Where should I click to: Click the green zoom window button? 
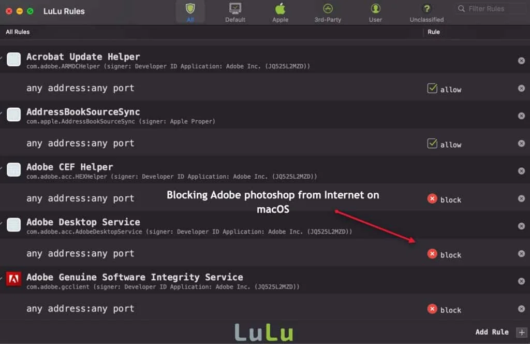(30, 11)
